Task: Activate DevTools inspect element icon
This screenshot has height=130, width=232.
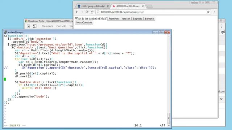Action: tap(29, 26)
